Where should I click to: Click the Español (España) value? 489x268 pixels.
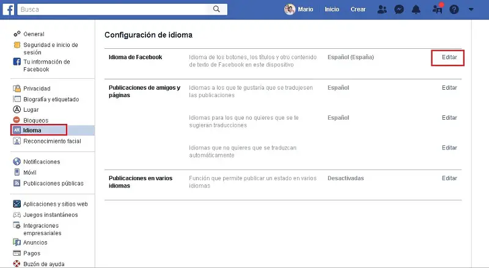350,57
